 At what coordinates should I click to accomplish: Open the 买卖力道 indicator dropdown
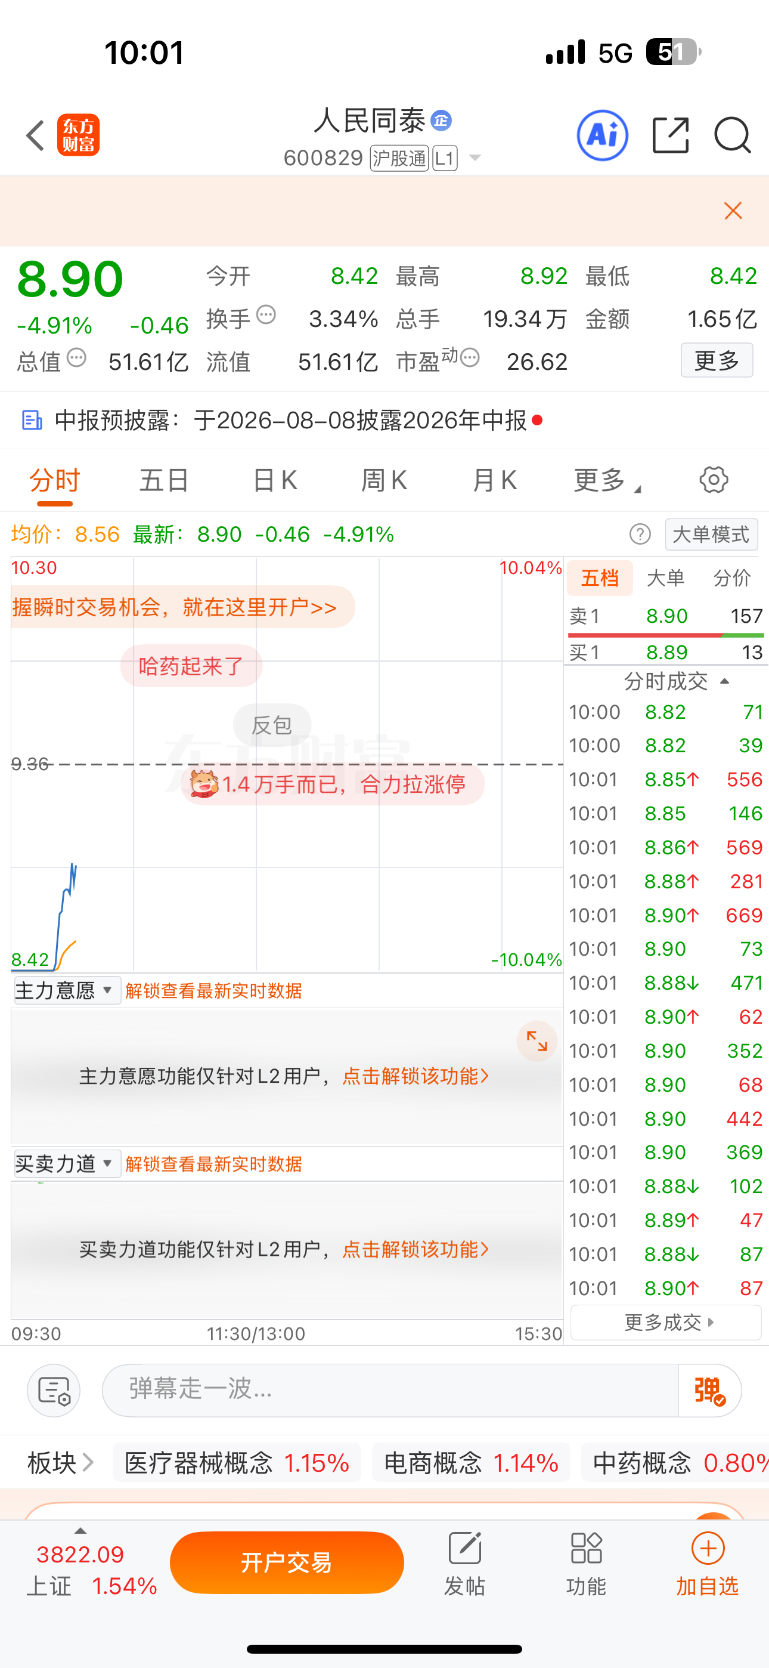click(67, 1163)
